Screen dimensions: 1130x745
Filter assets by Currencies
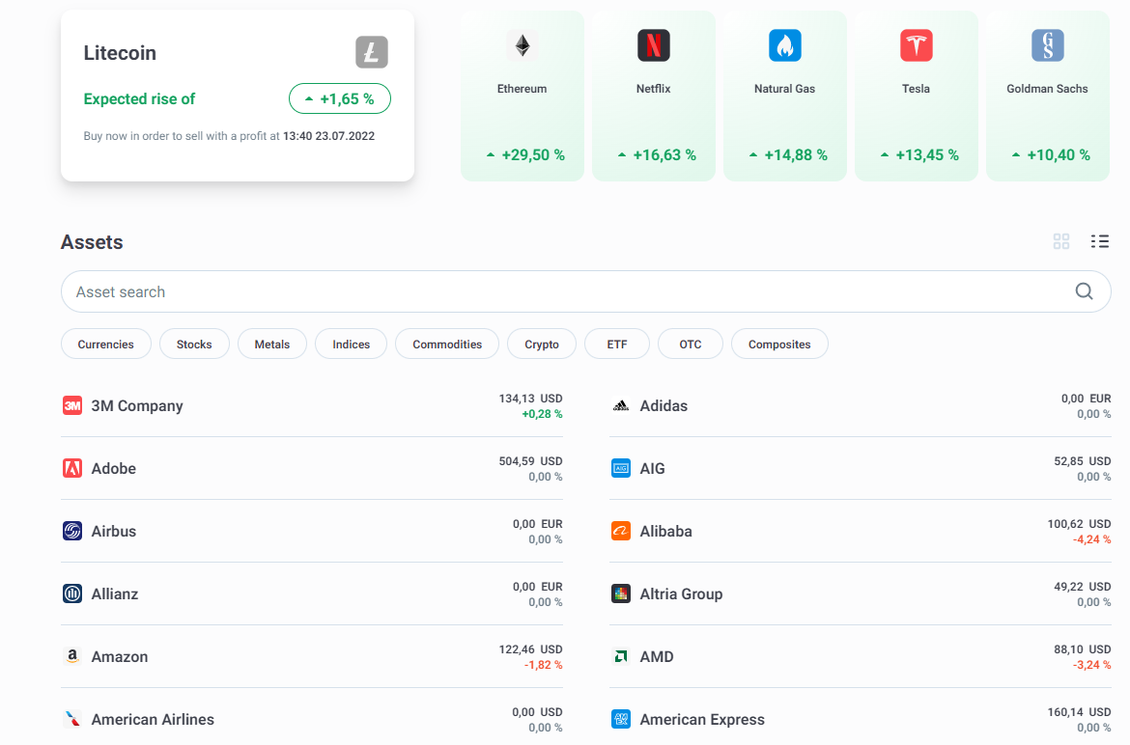click(x=106, y=345)
